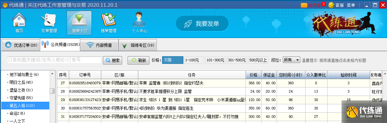Select the 500元以上 price filter
This screenshot has width=387, height=123.
pos(258,60)
